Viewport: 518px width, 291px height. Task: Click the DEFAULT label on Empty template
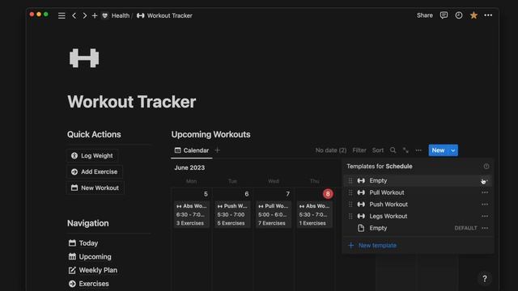coord(466,228)
